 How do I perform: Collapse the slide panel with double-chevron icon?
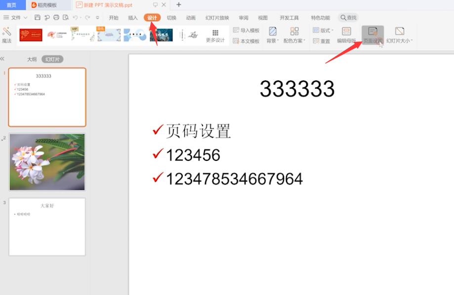point(2,59)
